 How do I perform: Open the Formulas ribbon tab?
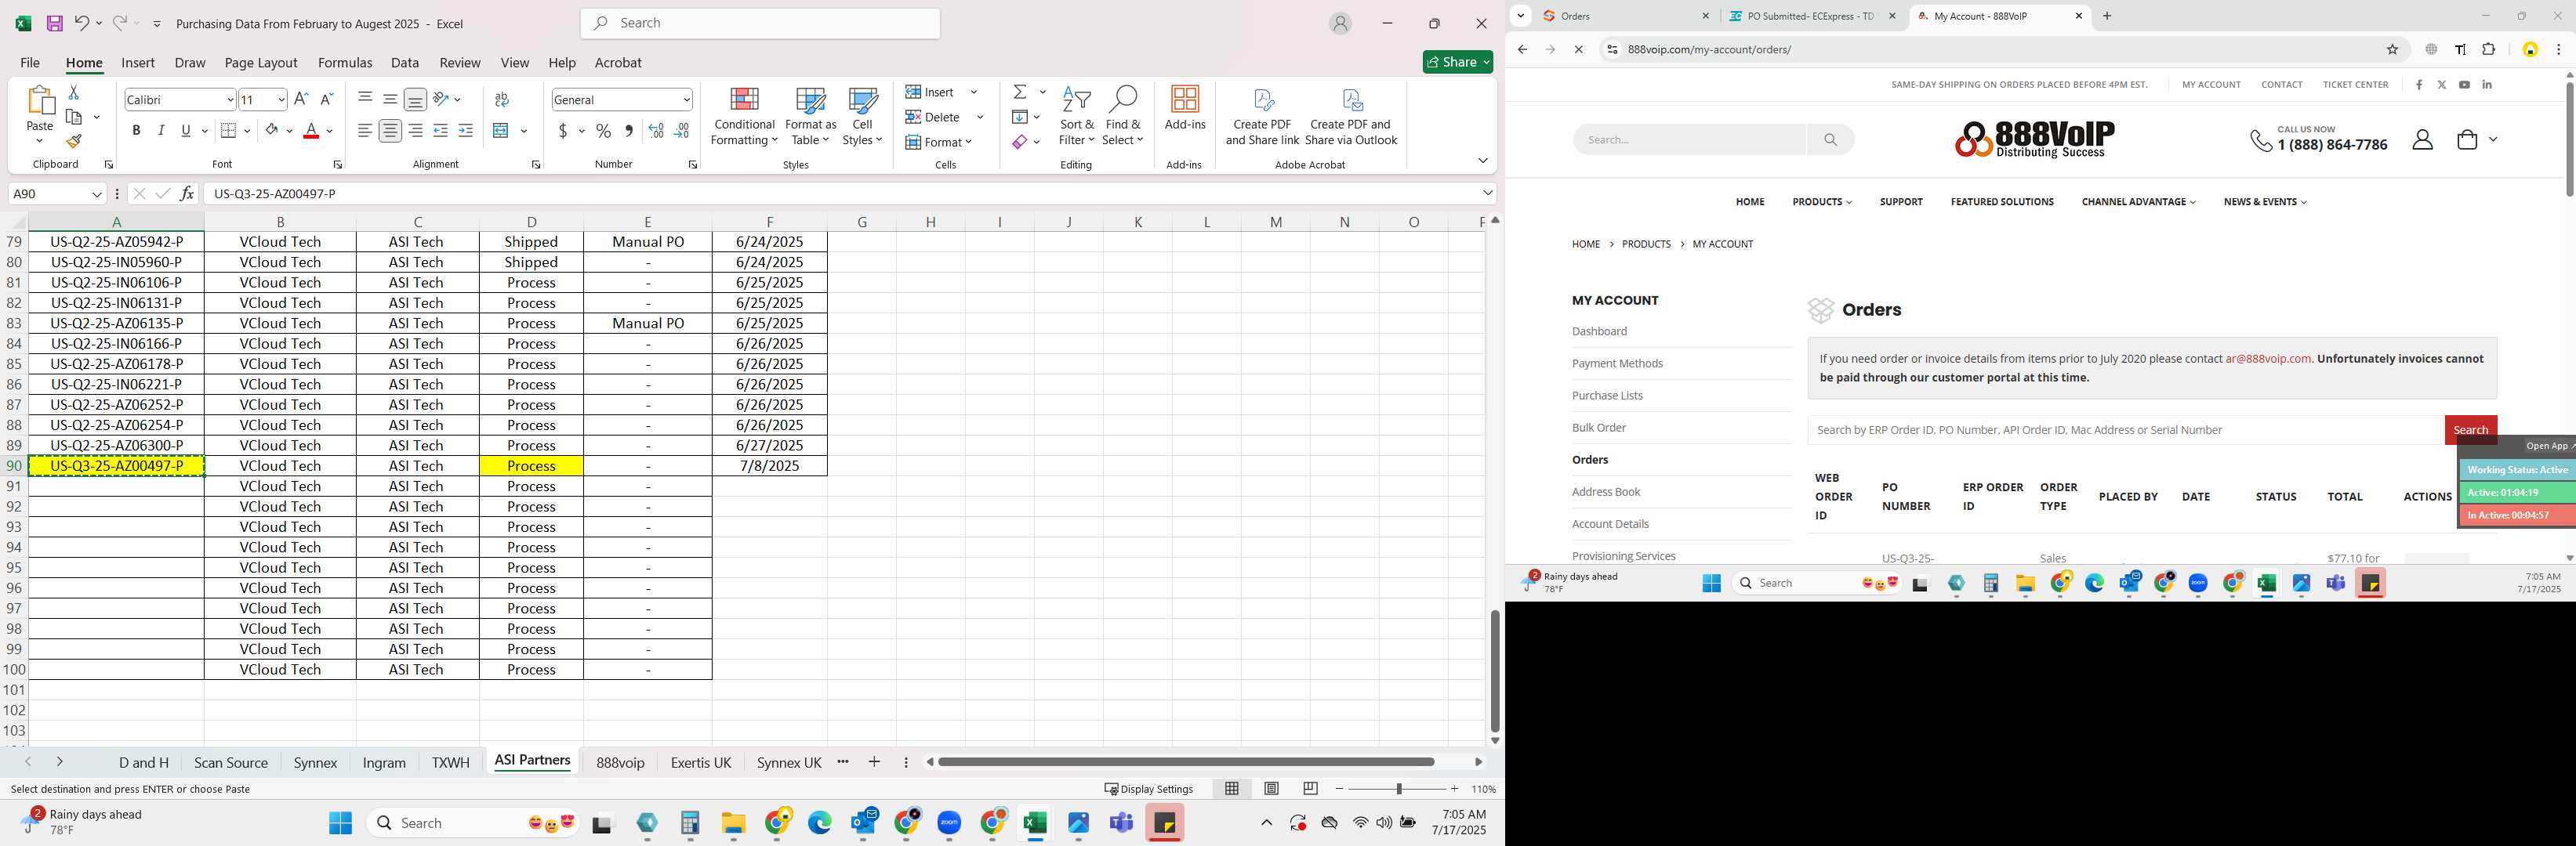tap(344, 62)
